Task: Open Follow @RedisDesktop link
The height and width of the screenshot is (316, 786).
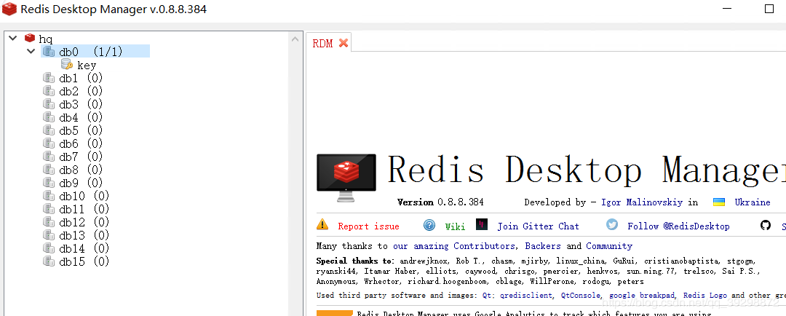Action: 678,226
